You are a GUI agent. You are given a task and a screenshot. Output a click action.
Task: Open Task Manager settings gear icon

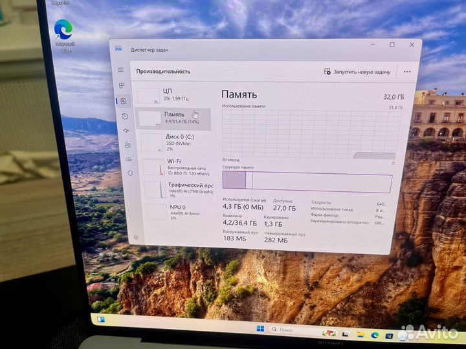[136, 237]
